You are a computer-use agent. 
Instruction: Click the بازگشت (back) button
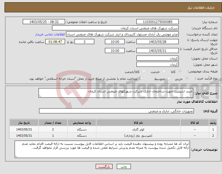pos(104,167)
